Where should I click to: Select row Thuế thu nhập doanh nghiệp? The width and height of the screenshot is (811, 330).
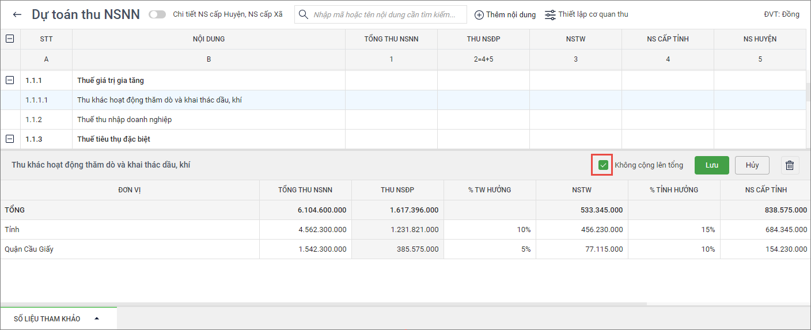pyautogui.click(x=124, y=120)
